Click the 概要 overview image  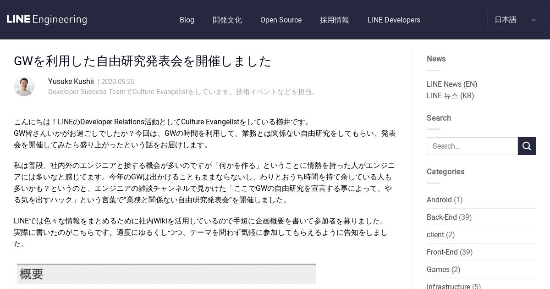(x=166, y=274)
